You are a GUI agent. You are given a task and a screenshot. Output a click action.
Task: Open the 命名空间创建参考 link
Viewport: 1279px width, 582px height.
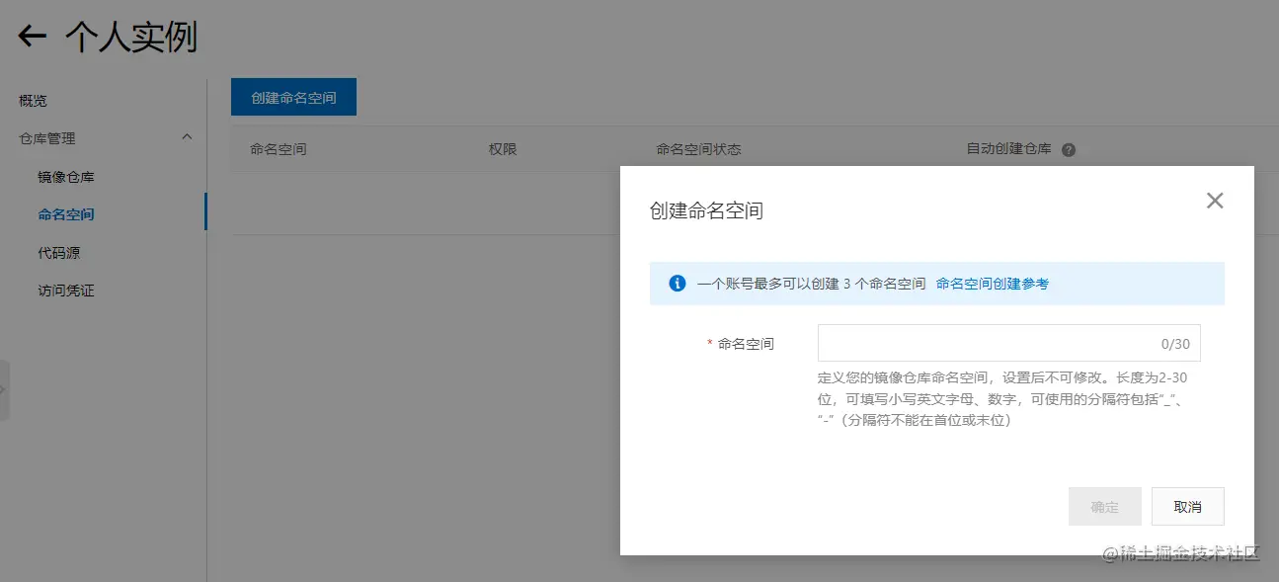pos(992,284)
